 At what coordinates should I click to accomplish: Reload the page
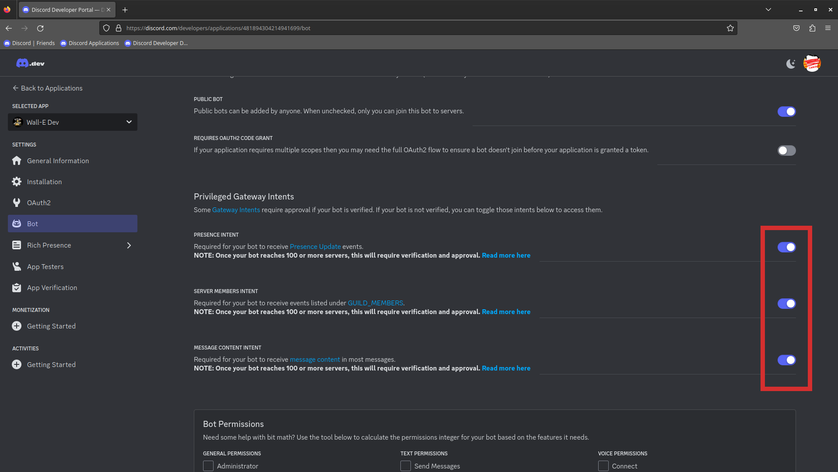point(40,28)
